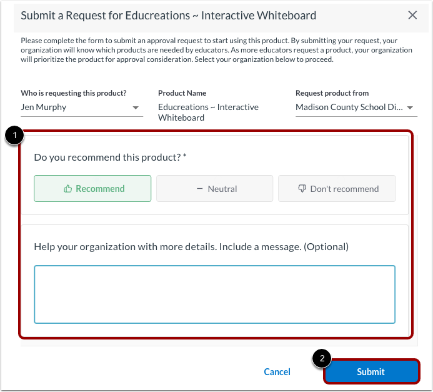Click the 'Product Name' label

(x=182, y=93)
